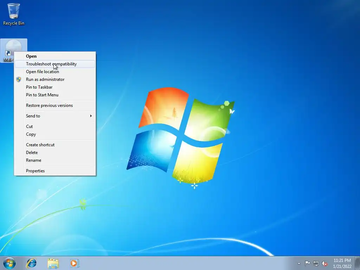Choose Restore previous versions
This screenshot has width=360, height=270.
click(x=54, y=105)
